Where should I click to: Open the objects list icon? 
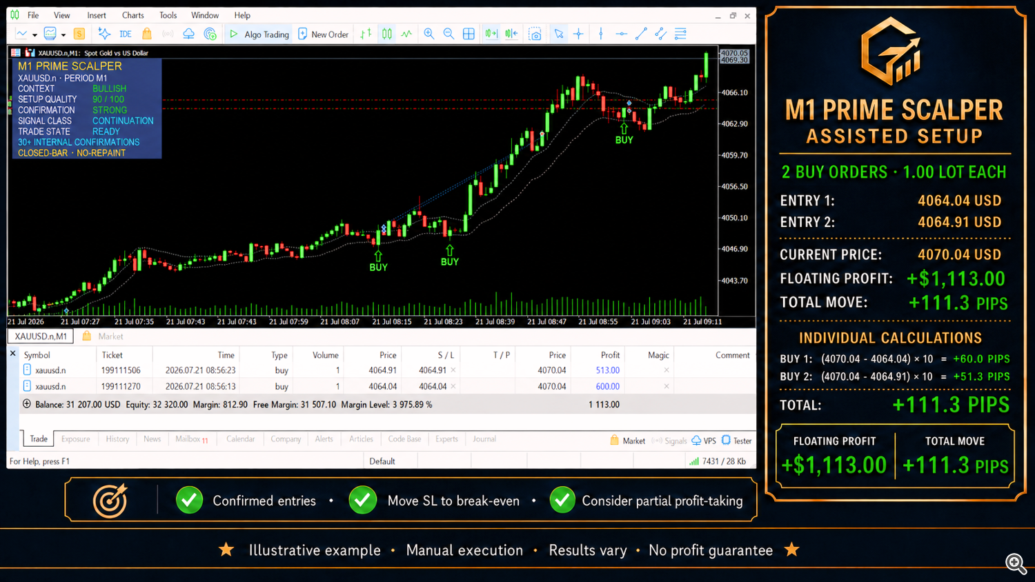click(680, 34)
